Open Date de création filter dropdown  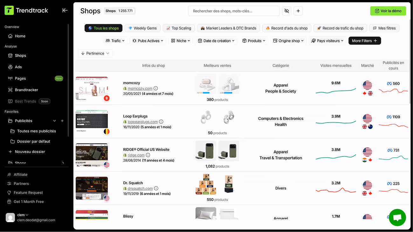click(216, 41)
